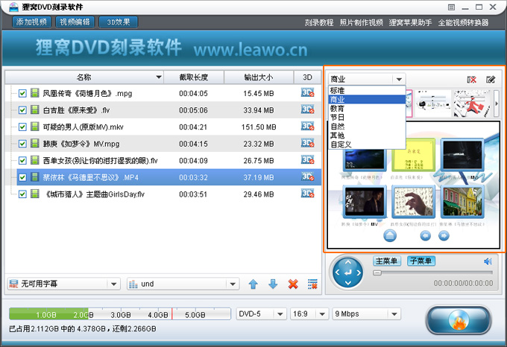Image resolution: width=507 pixels, height=347 pixels.
Task: Uncheck 凤凰传奇《荷塘月色》.mpg checkbox
Action: [x=22, y=93]
